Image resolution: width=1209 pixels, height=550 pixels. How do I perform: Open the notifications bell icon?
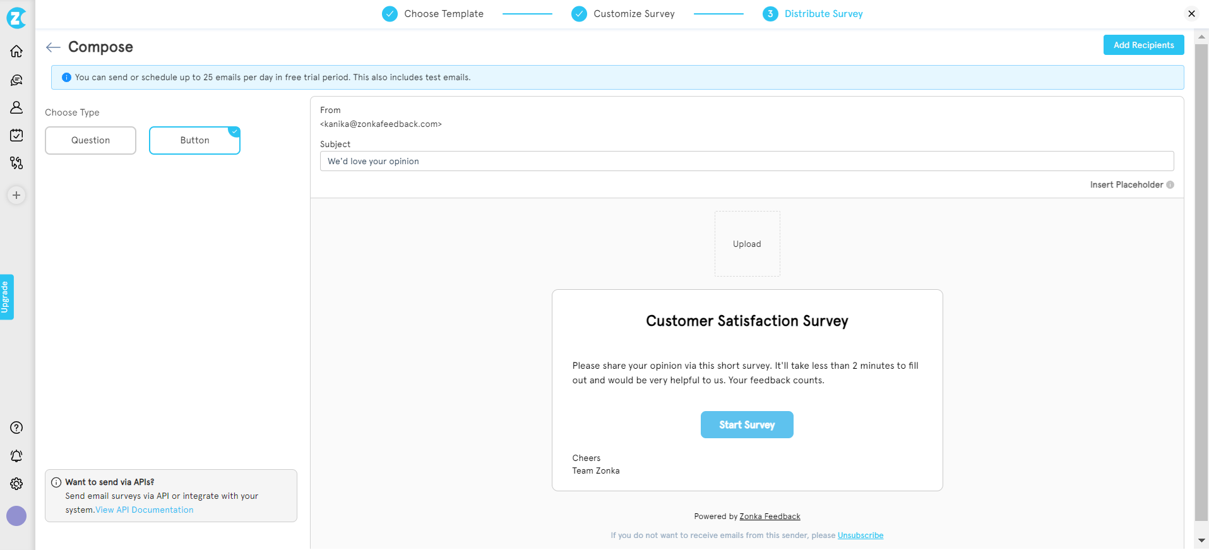(16, 456)
